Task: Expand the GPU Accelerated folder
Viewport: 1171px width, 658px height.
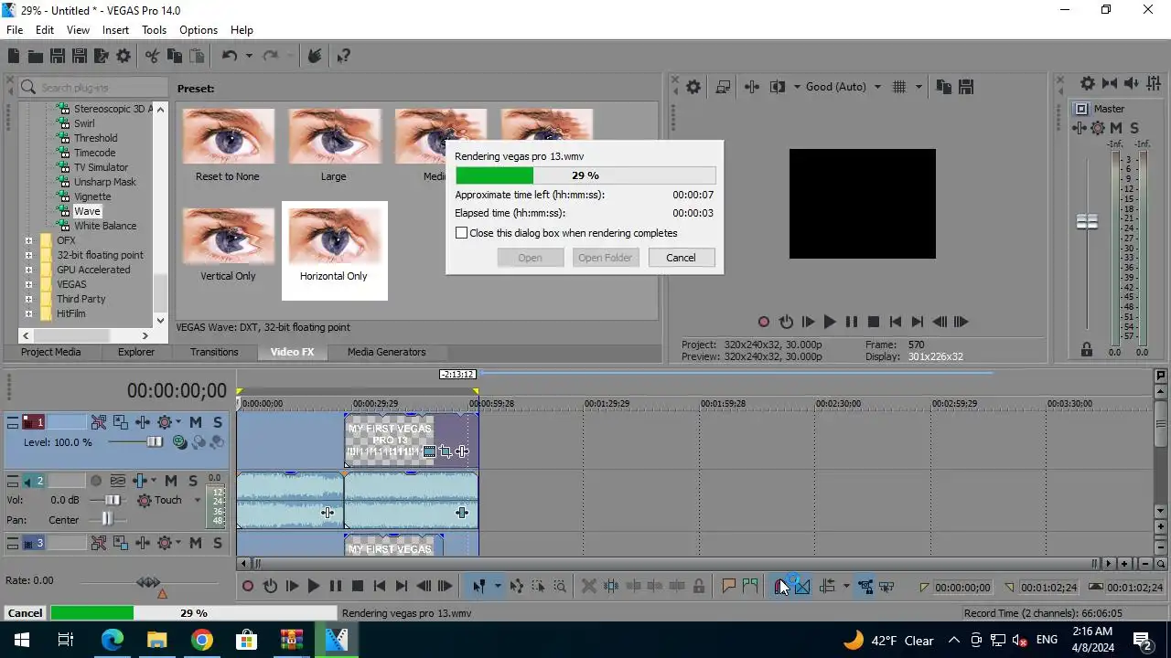Action: 28,271
